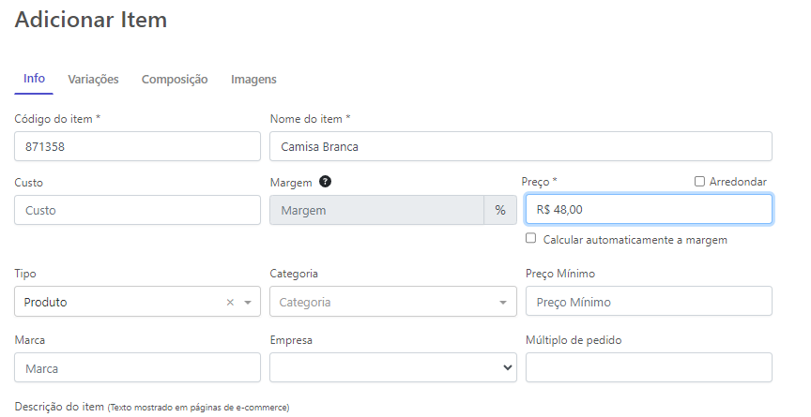Click the percent sign beside Margem
Viewport: 811px width, 417px height.
tap(499, 211)
